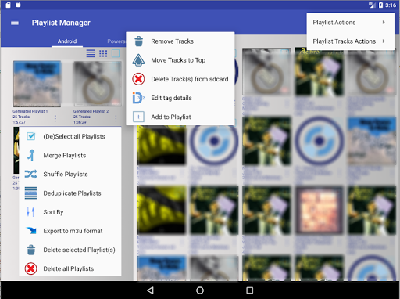Tap the Android Home navigation button
Image resolution: width=400 pixels, height=299 pixels.
(200, 290)
